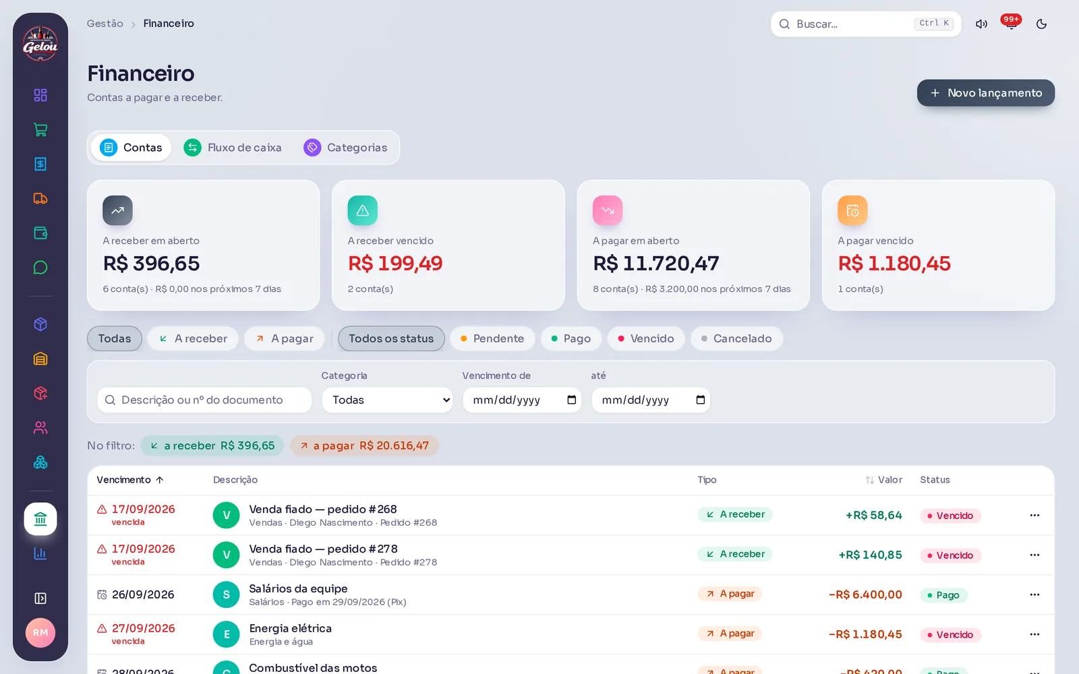Open the dashboard grid icon in sidebar
The height and width of the screenshot is (674, 1079).
(x=40, y=95)
